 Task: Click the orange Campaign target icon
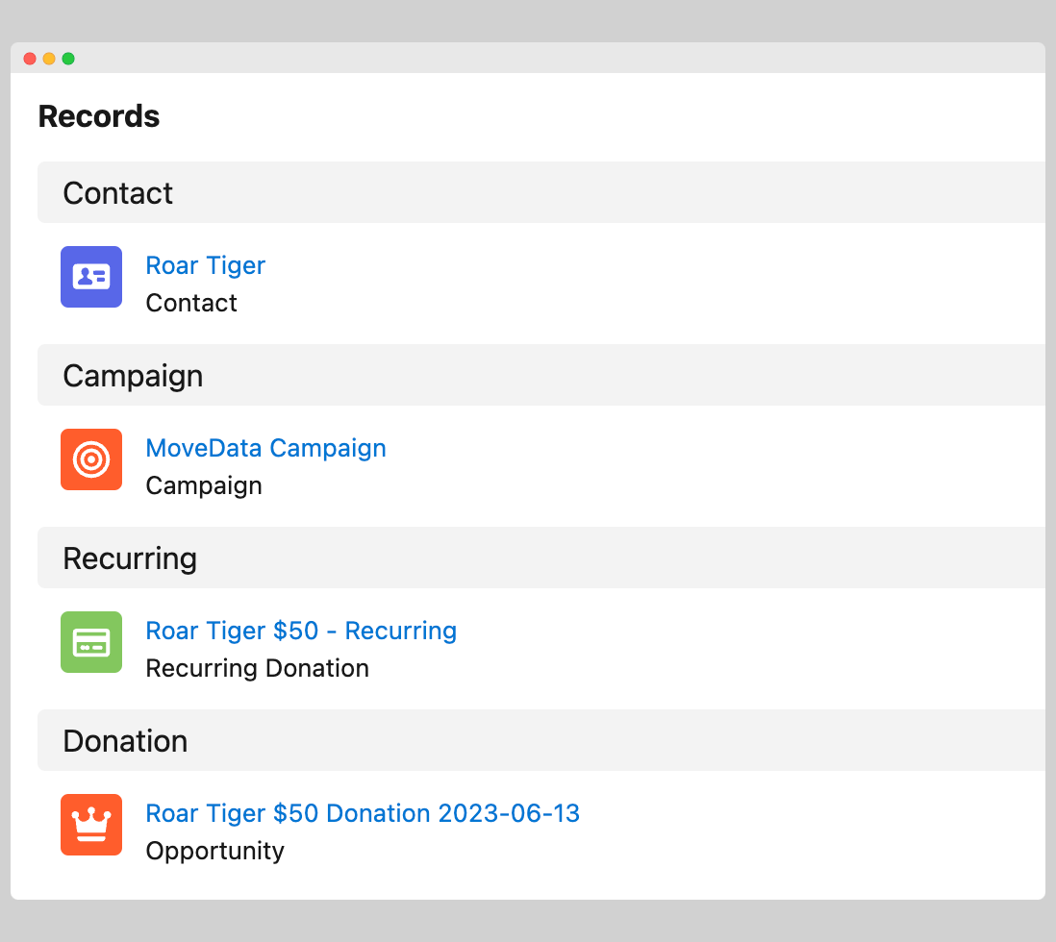91,459
